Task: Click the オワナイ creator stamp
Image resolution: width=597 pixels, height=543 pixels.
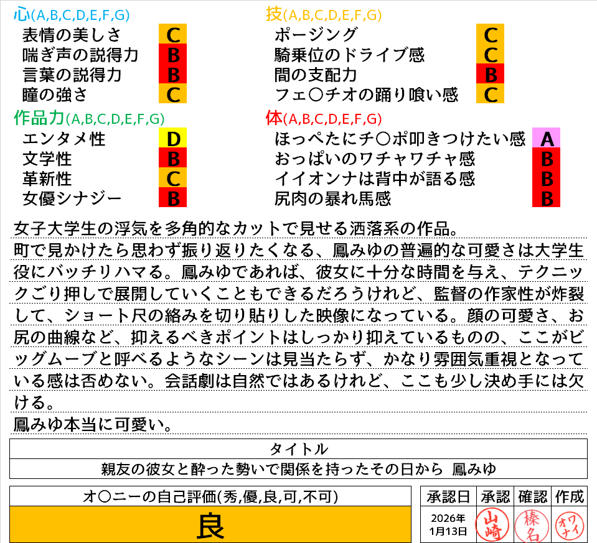Action: point(568,524)
